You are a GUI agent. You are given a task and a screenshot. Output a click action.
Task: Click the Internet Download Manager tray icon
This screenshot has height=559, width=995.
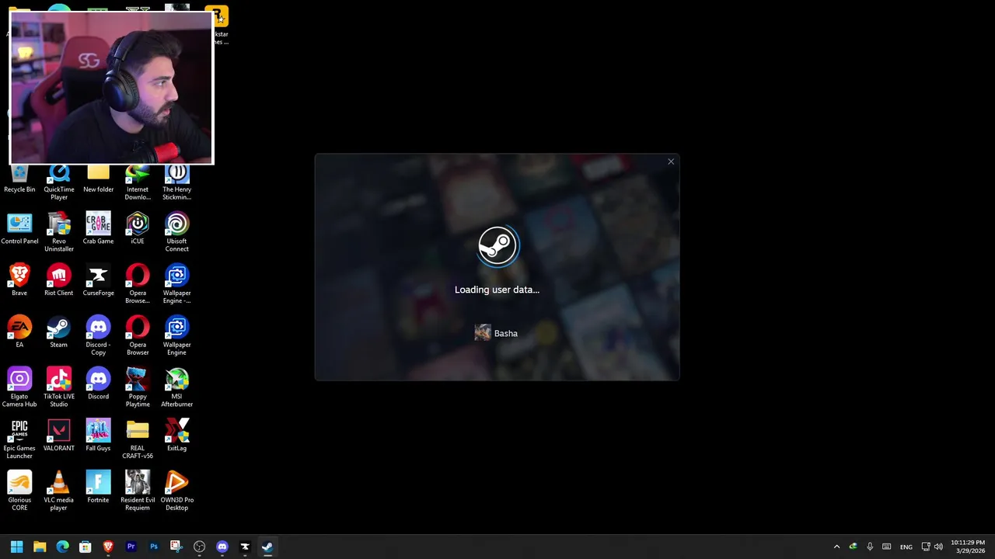tap(853, 547)
